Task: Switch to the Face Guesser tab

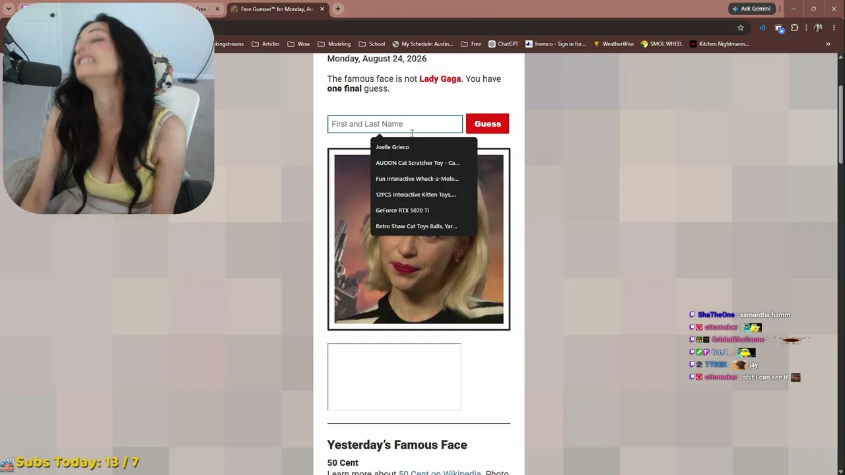Action: point(277,9)
